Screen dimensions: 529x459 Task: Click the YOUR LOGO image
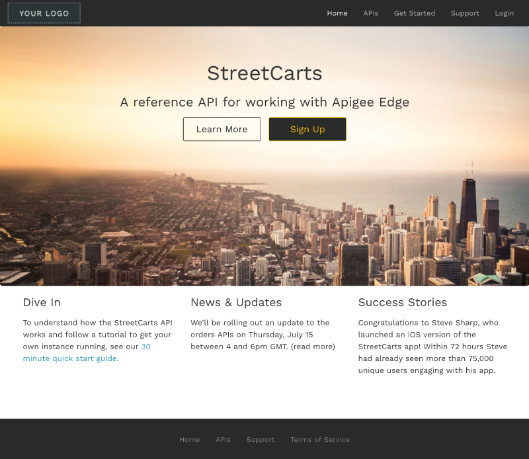[x=44, y=13]
